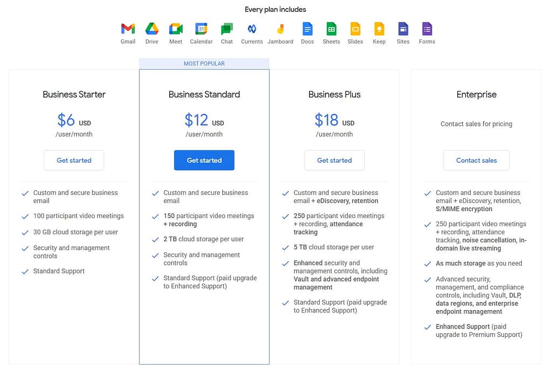
Task: Click Get started under Business Plus
Action: pyautogui.click(x=334, y=160)
